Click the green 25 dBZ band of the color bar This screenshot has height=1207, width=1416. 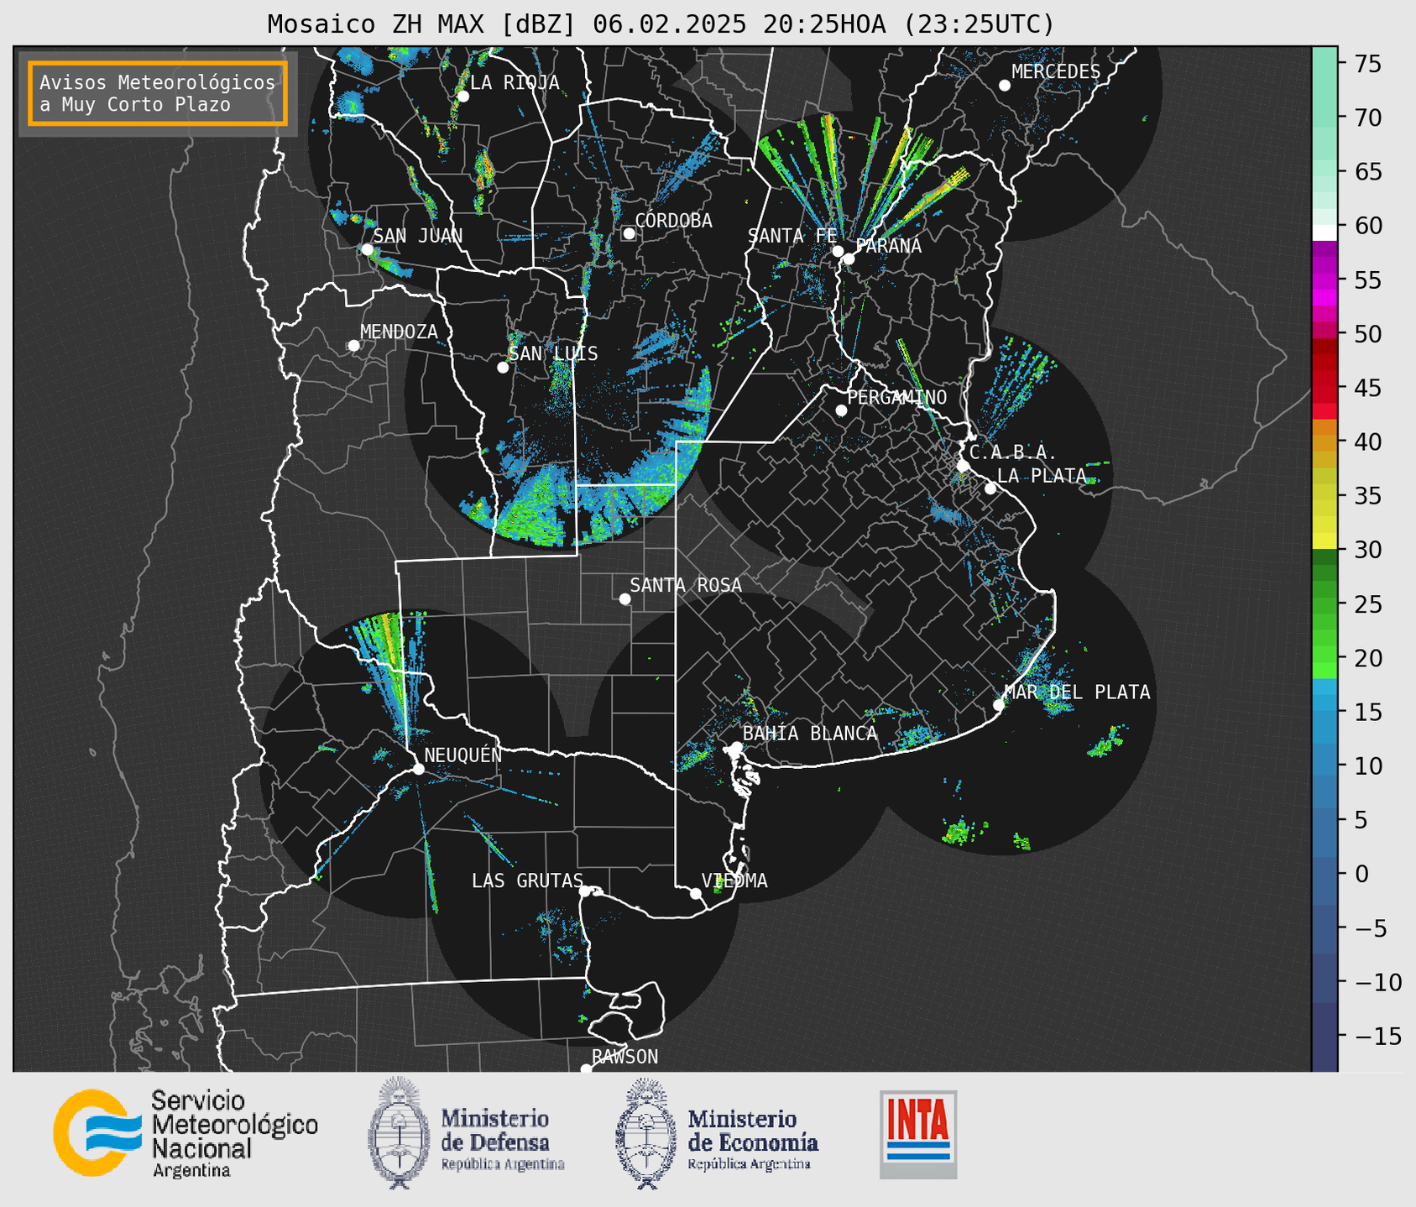tap(1325, 604)
